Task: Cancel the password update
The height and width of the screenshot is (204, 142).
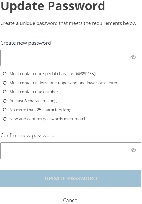Action: coord(71,200)
